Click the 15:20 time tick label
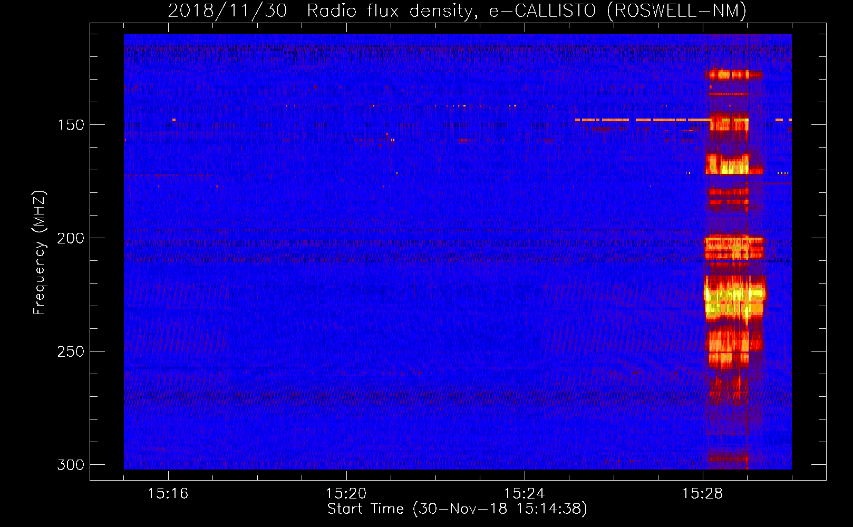Image resolution: width=853 pixels, height=527 pixels. point(346,493)
